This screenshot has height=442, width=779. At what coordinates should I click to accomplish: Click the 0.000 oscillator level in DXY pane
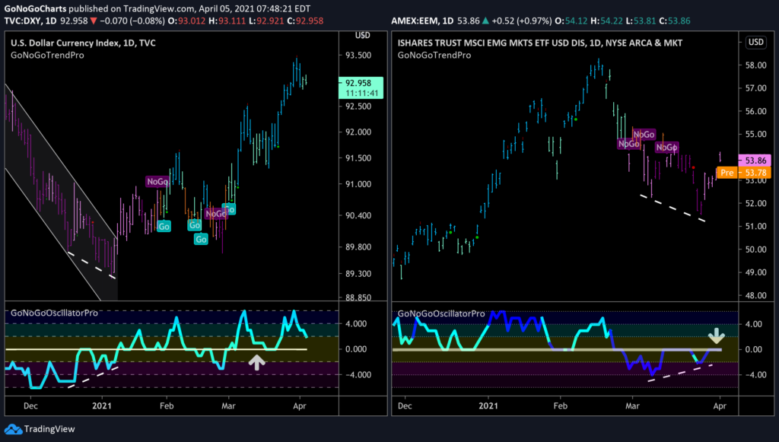(x=356, y=349)
